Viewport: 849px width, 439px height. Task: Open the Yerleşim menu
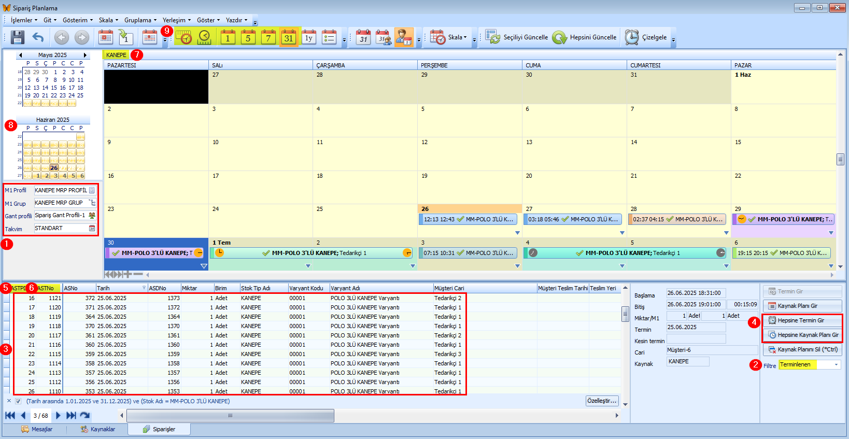pos(177,20)
